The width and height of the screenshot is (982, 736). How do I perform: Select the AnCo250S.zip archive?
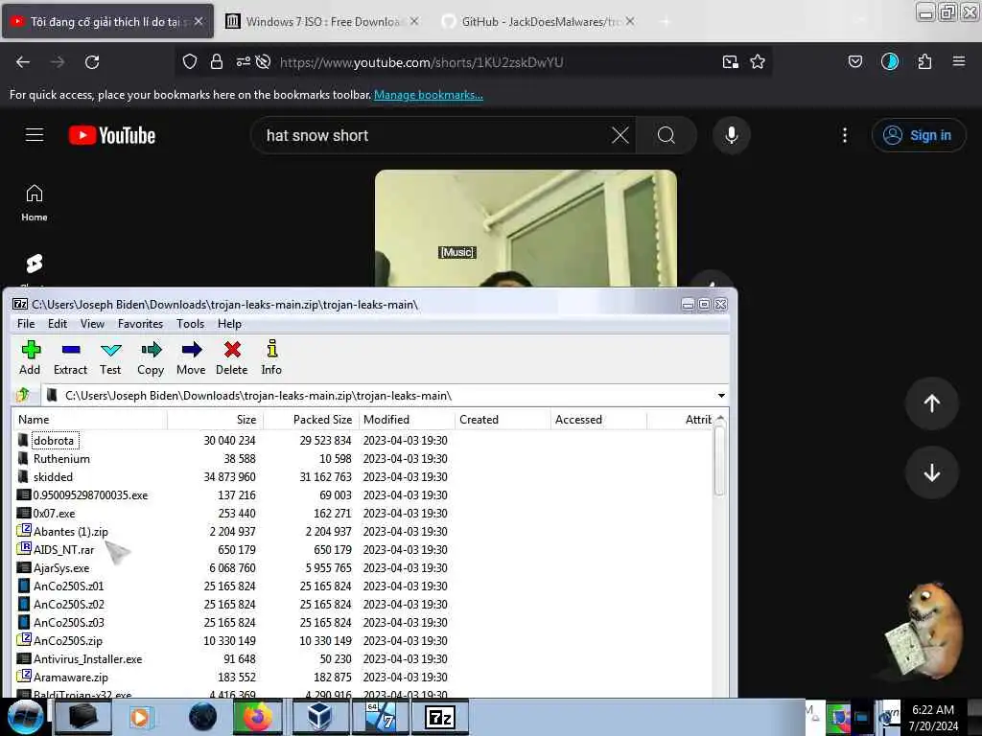point(68,640)
